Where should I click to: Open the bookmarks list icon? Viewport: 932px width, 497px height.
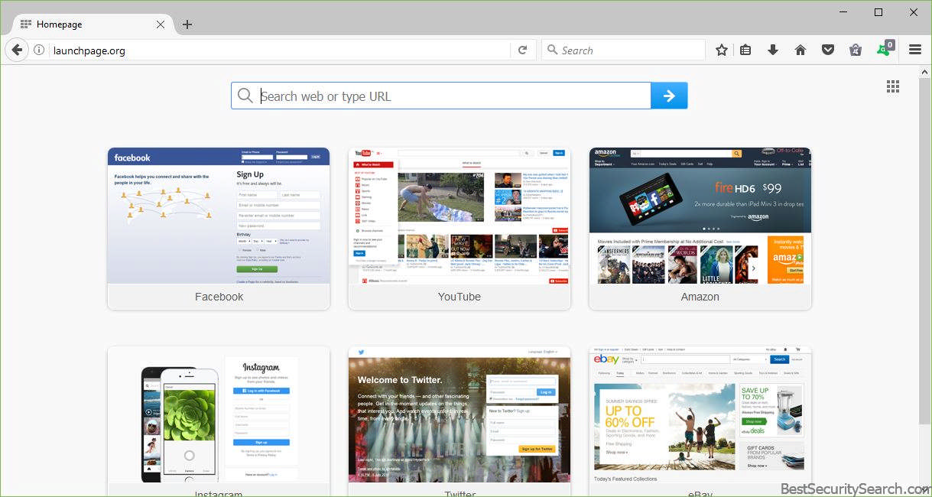coord(745,50)
